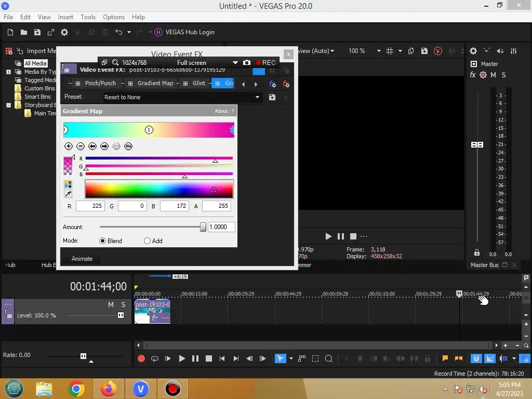Click the About link in Gradient Map
The image size is (532, 399).
221,111
